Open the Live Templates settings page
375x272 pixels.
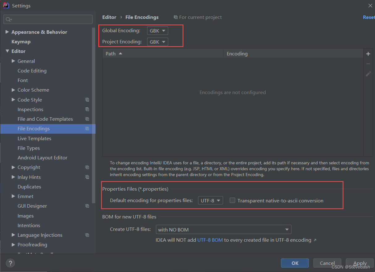tap(34, 138)
